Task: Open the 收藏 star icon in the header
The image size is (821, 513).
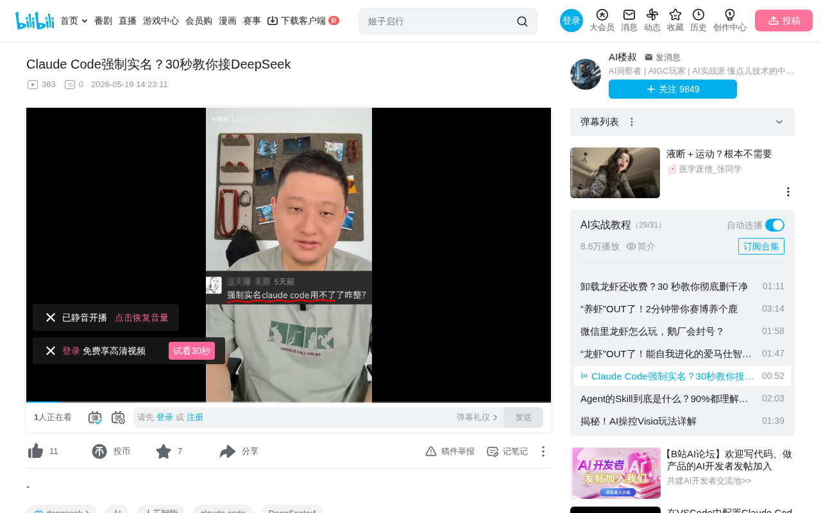Action: pos(675,21)
